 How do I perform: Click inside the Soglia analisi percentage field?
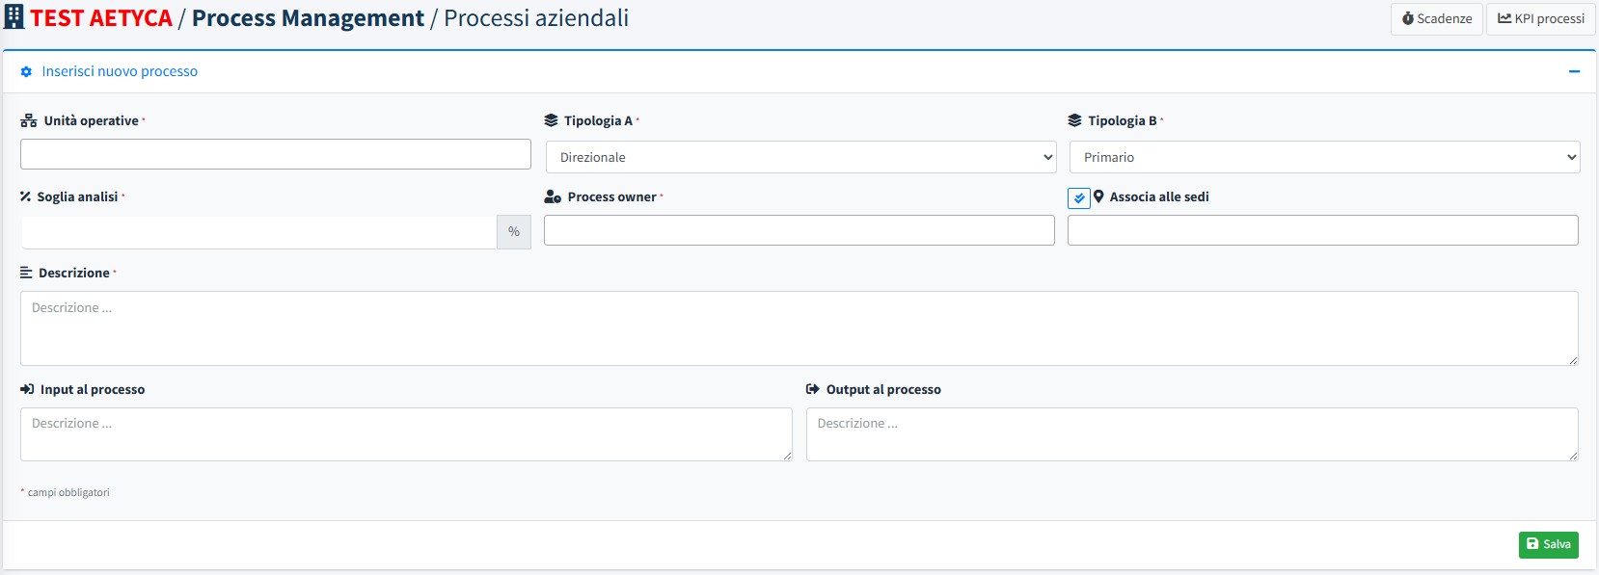pos(258,232)
